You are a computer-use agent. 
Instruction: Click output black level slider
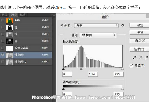[x=63, y=89]
